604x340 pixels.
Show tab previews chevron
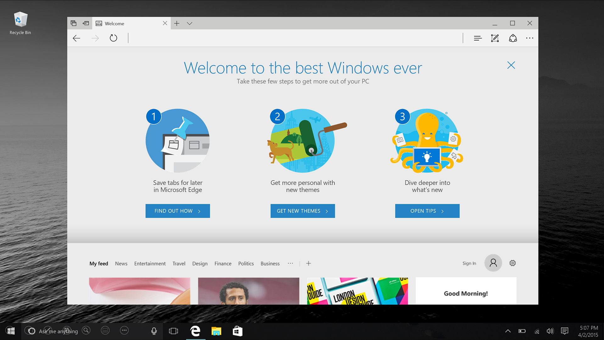click(189, 24)
